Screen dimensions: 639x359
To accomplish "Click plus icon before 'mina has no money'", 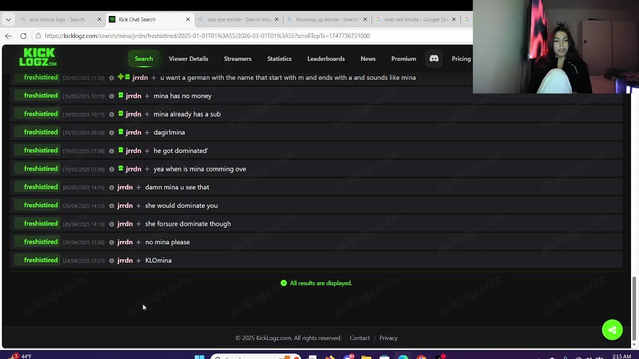I will pyautogui.click(x=147, y=96).
